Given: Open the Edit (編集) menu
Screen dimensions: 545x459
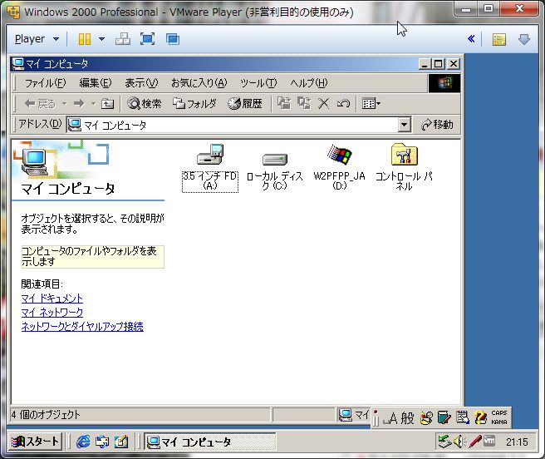Looking at the screenshot, I should pos(96,83).
